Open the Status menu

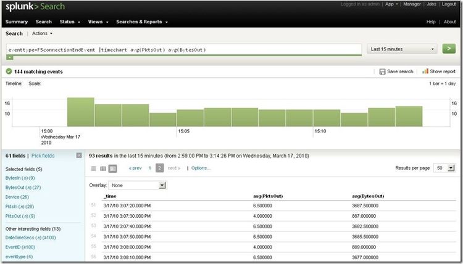(70, 22)
